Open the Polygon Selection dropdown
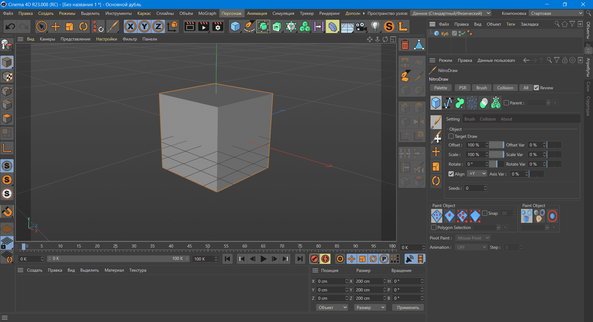 coord(487,227)
